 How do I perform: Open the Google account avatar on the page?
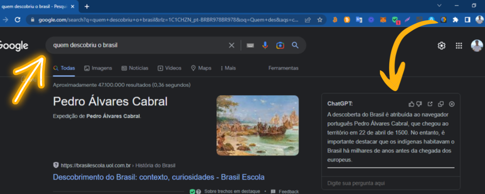pyautogui.click(x=477, y=46)
